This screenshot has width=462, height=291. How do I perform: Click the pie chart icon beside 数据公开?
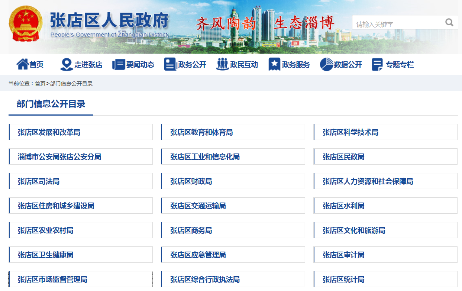[326, 64]
